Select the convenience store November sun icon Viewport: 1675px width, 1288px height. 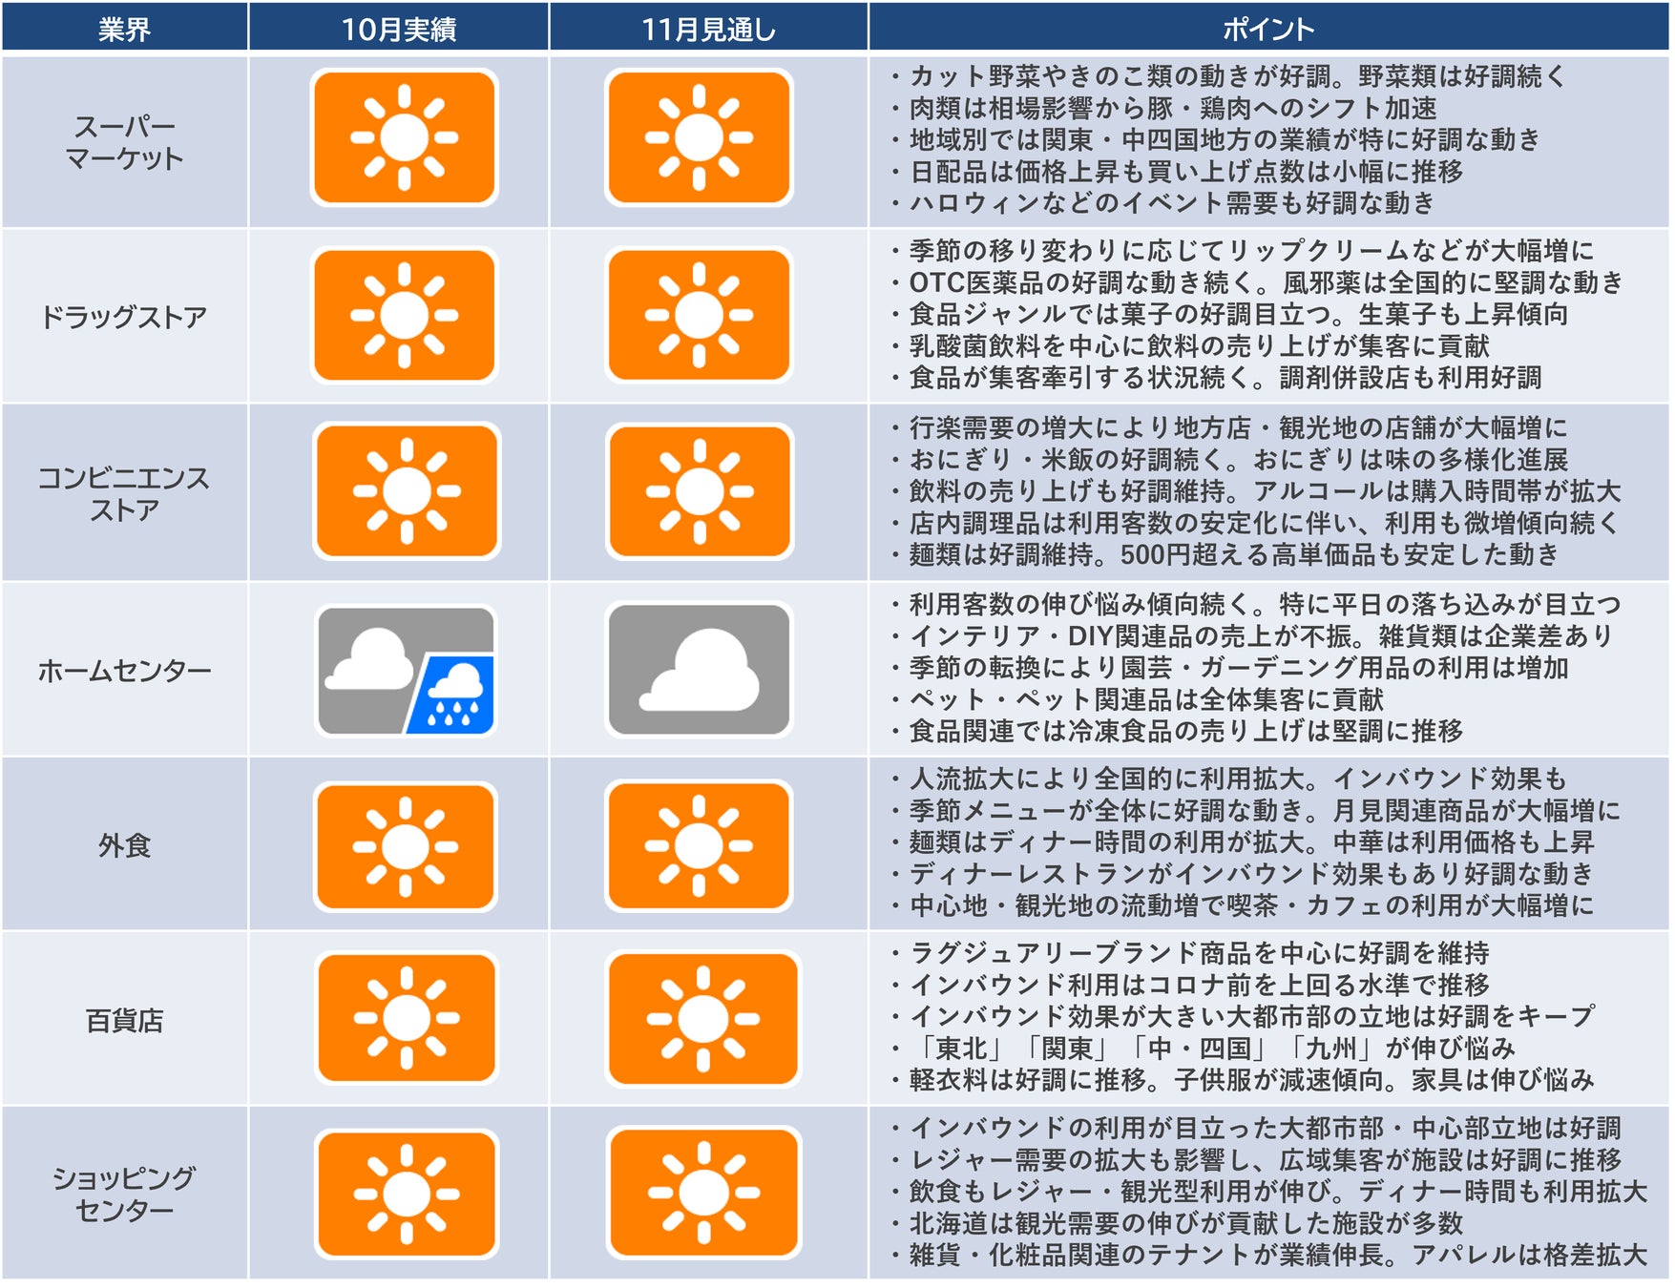tap(699, 491)
